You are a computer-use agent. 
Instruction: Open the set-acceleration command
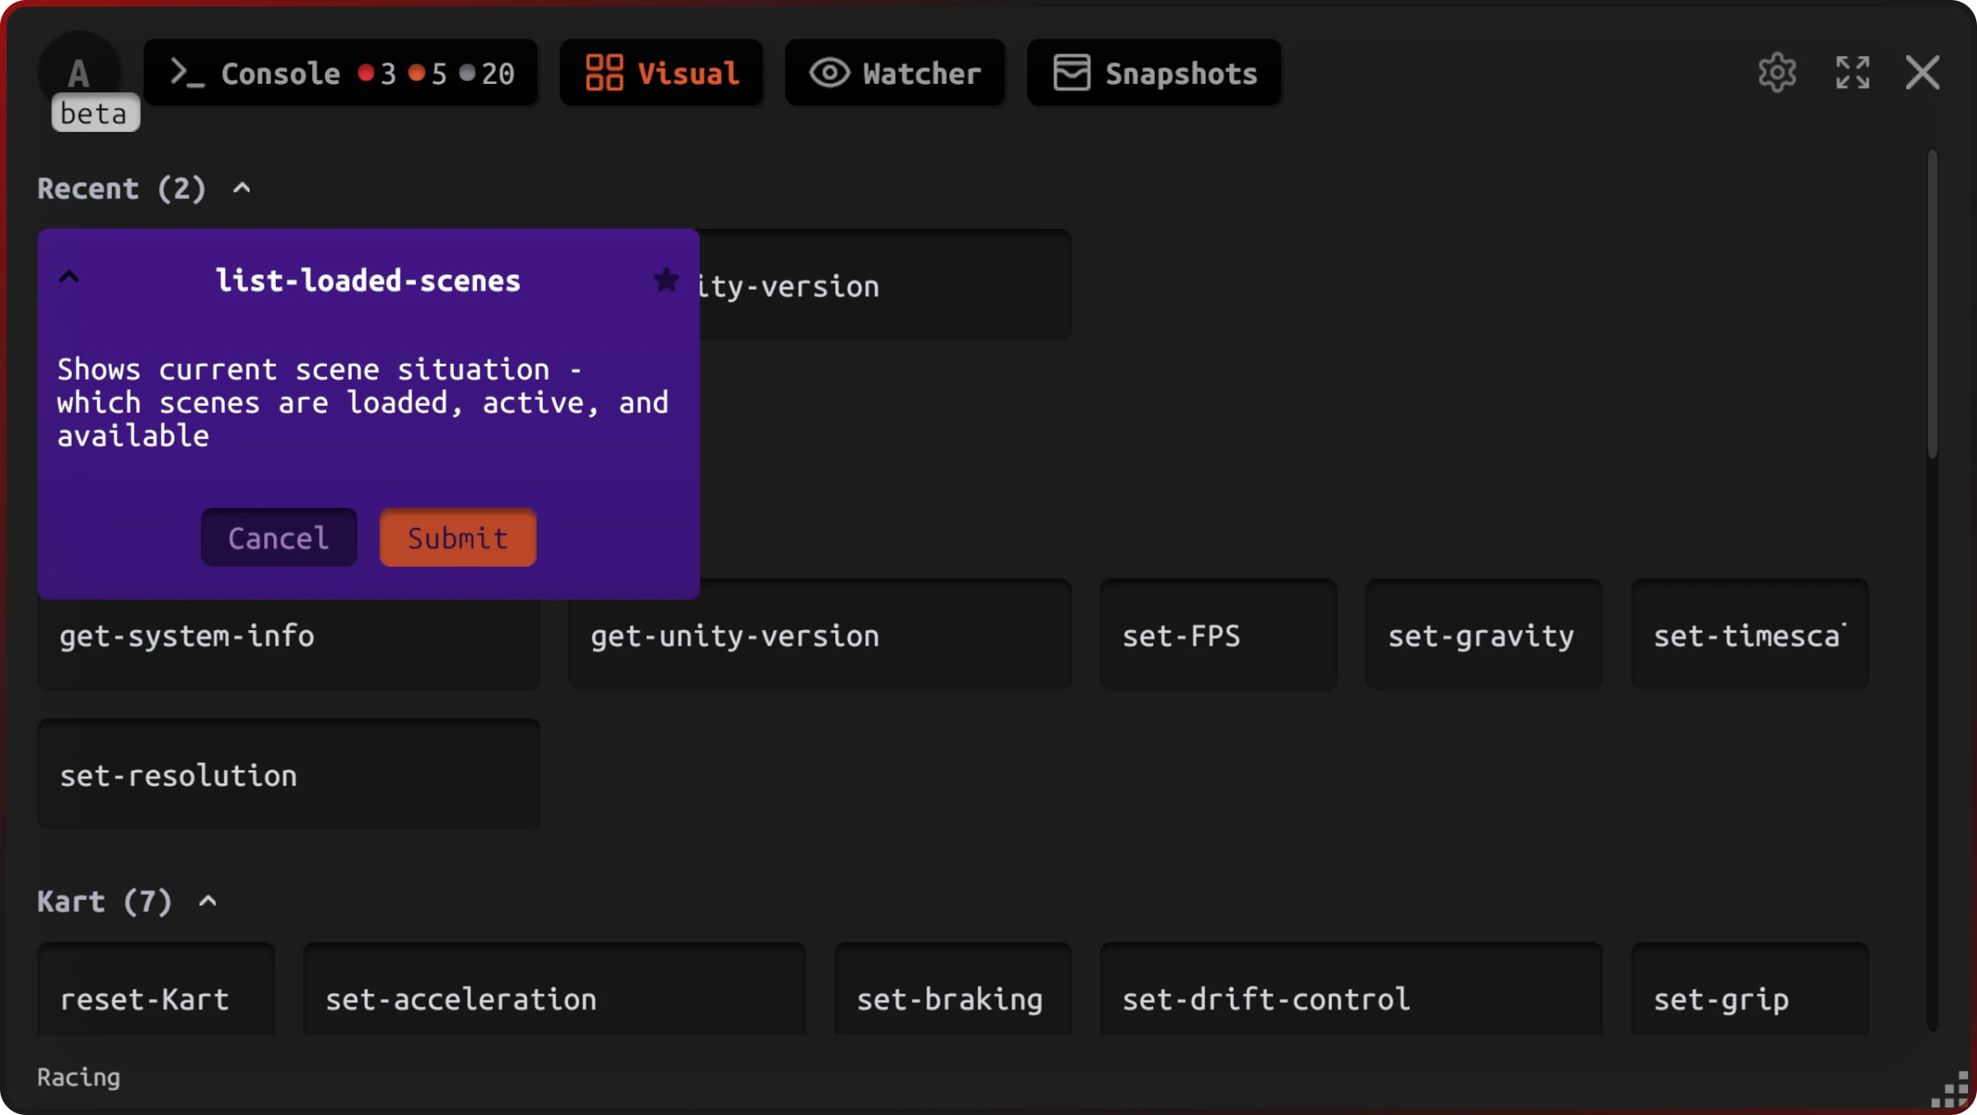(x=554, y=990)
